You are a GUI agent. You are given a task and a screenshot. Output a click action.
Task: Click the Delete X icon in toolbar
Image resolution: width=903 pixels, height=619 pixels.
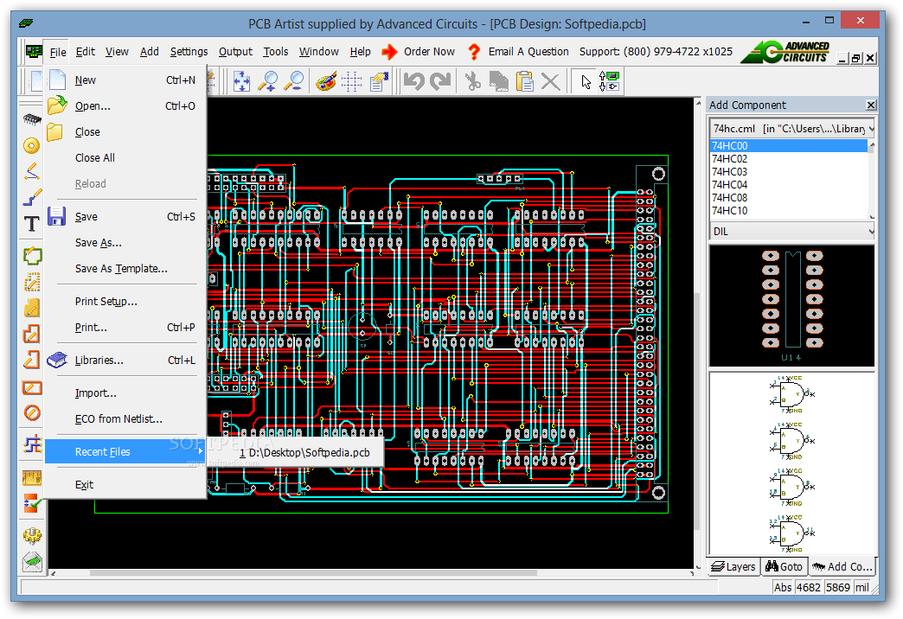pyautogui.click(x=551, y=81)
